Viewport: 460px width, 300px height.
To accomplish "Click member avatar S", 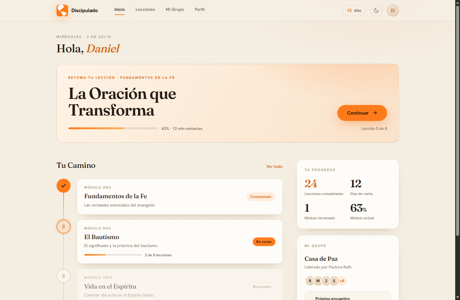I will point(334,281).
